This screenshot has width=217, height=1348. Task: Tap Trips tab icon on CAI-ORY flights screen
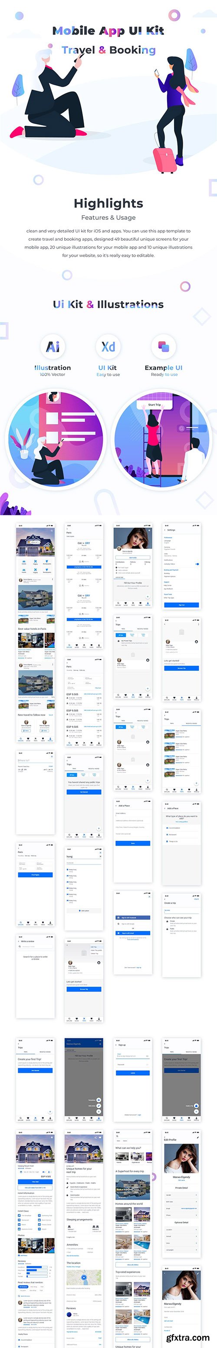(84, 646)
